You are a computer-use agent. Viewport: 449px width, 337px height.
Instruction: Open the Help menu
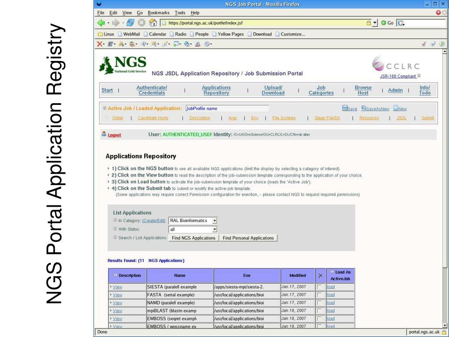195,13
